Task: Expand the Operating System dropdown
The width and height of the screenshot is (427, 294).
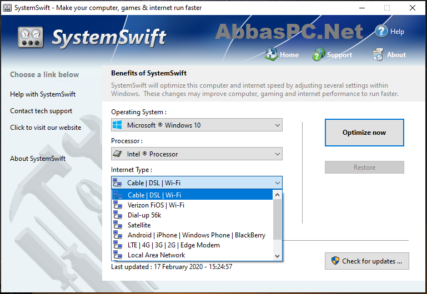Action: click(277, 125)
